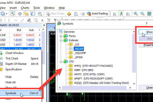
Task: Click the 0.8921 bid value
Action: (x=17, y=35)
